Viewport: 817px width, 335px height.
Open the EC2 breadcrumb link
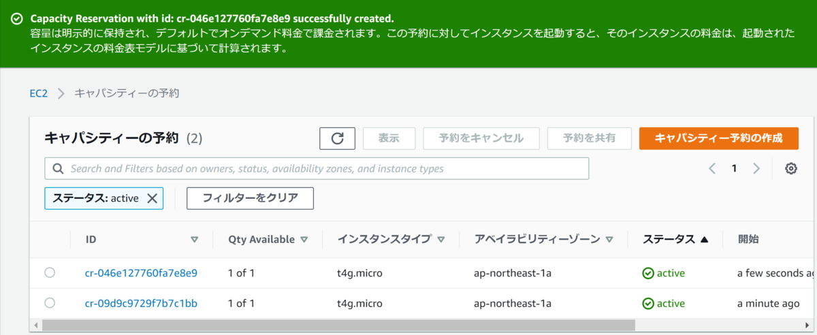[x=38, y=93]
